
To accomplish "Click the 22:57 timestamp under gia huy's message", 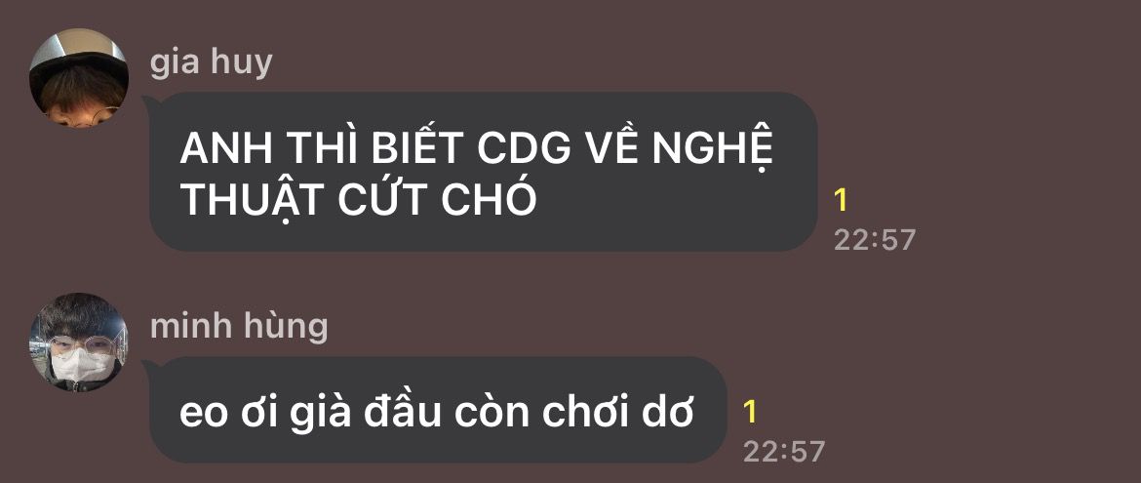I will pyautogui.click(x=874, y=240).
